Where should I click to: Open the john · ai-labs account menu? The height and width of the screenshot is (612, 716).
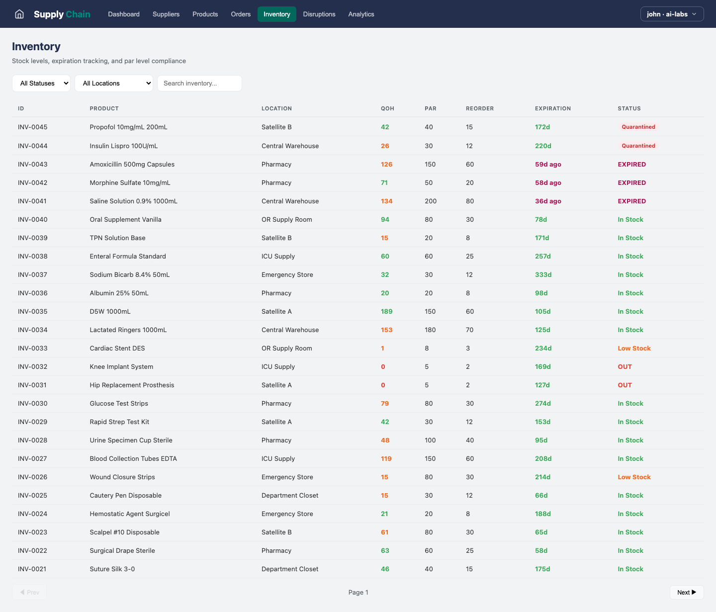pyautogui.click(x=672, y=14)
